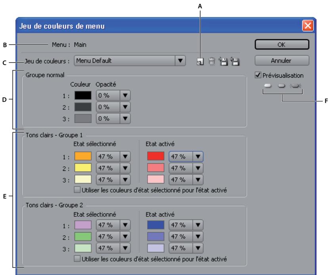Click the delete color set trash icon
This screenshot has width=328, height=275.
click(x=211, y=61)
